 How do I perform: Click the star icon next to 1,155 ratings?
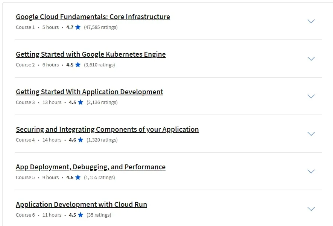[78, 177]
